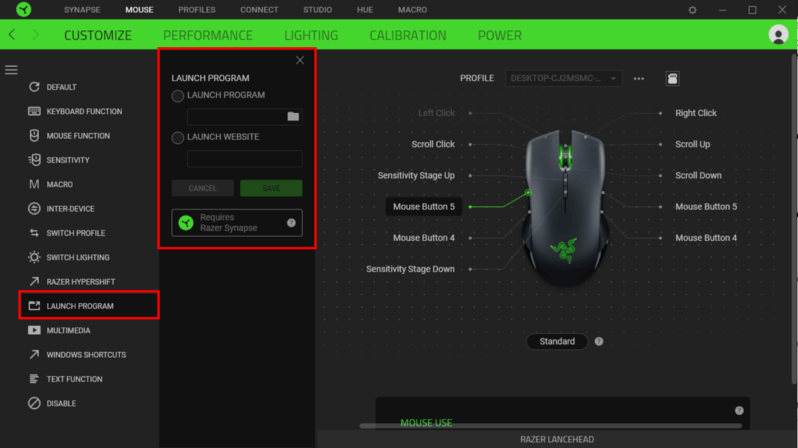Click the Razer logo icon
This screenshot has width=798, height=448.
click(x=24, y=10)
